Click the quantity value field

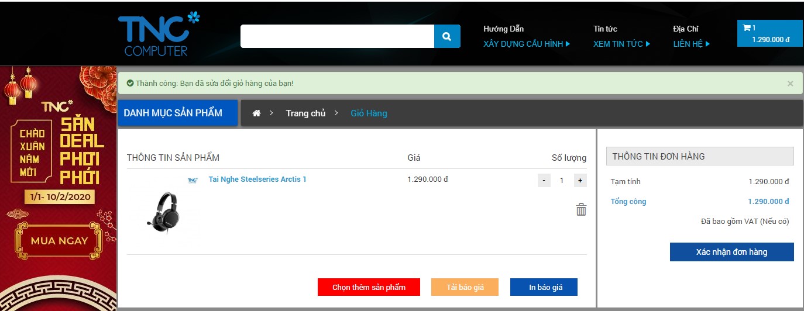[x=562, y=181]
